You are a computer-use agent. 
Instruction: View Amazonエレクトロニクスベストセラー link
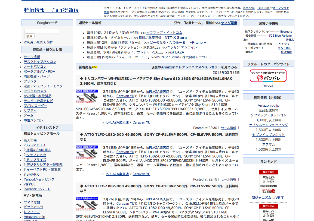click(x=191, y=67)
